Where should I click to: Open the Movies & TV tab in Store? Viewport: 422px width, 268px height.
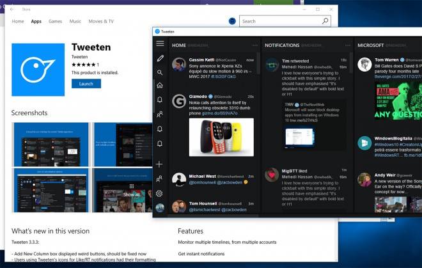pyautogui.click(x=101, y=21)
